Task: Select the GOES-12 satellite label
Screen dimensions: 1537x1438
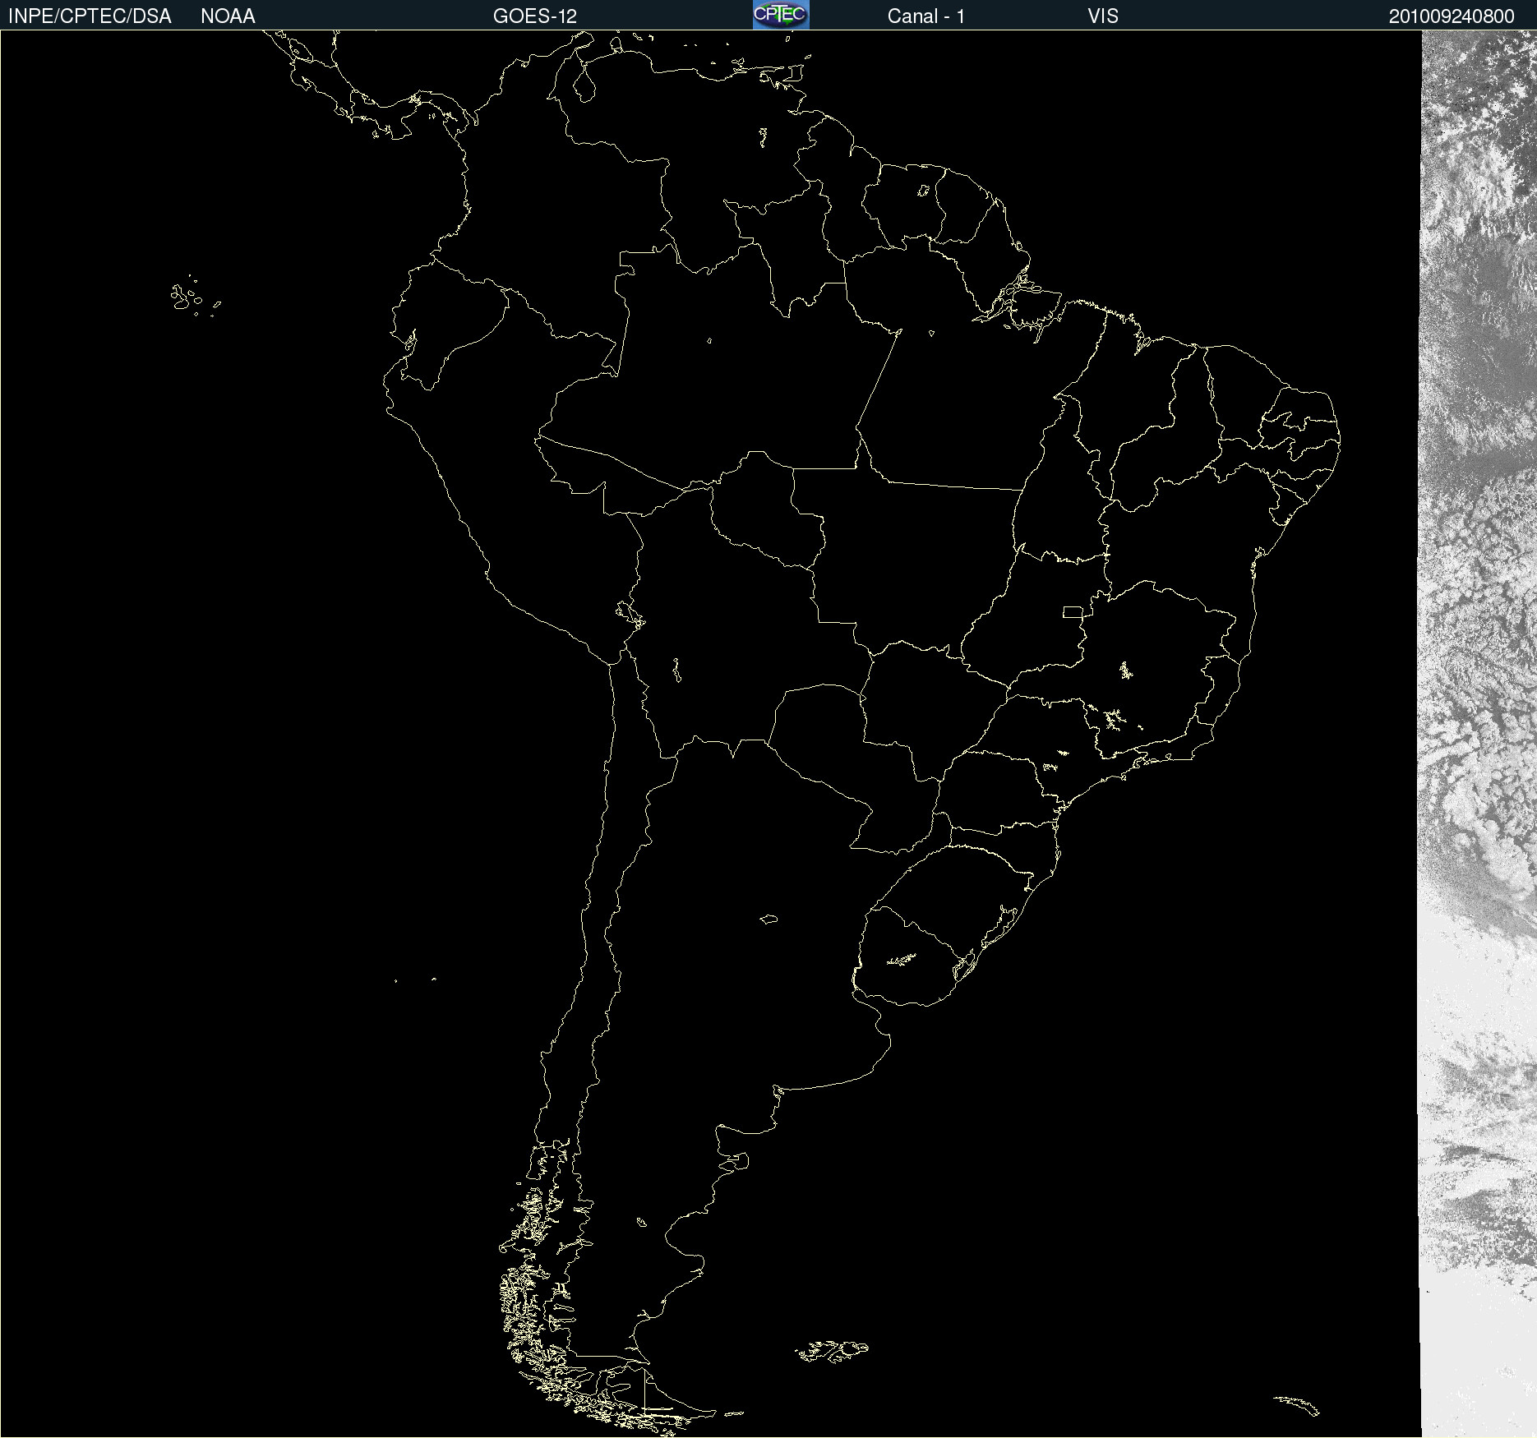Action: [x=535, y=16]
